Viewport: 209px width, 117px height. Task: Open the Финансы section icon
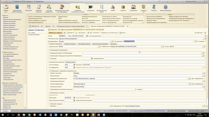pos(154,8)
